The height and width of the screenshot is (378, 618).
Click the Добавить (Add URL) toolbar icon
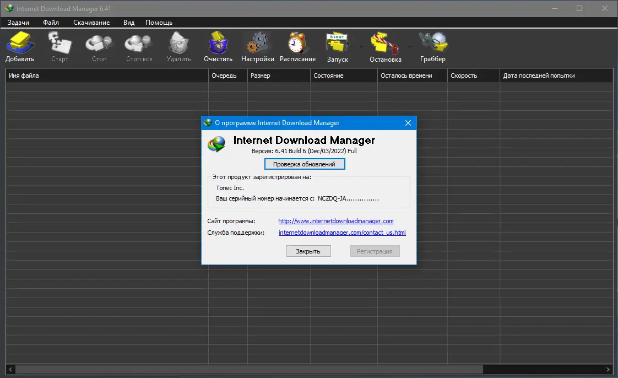20,46
